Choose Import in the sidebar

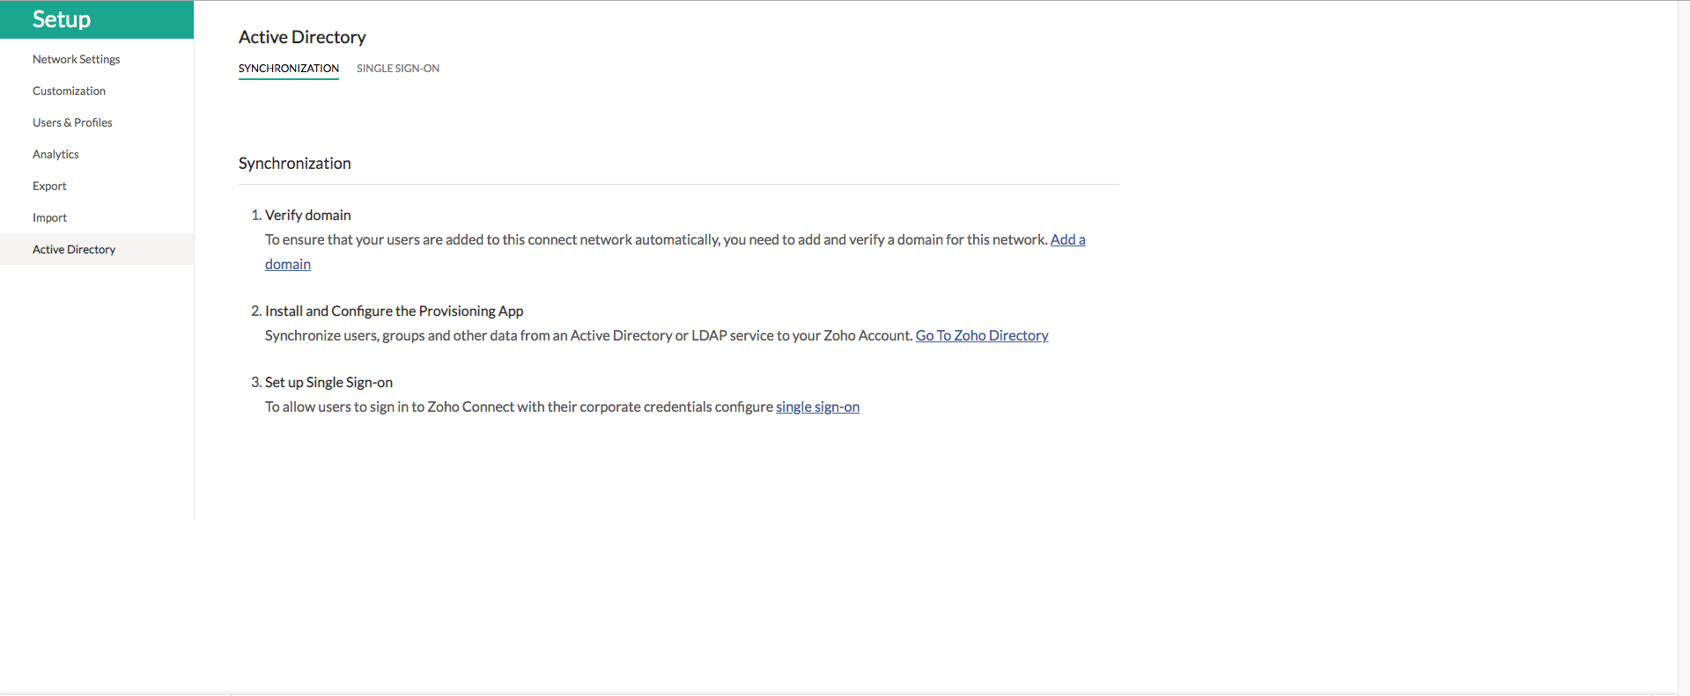coord(49,217)
